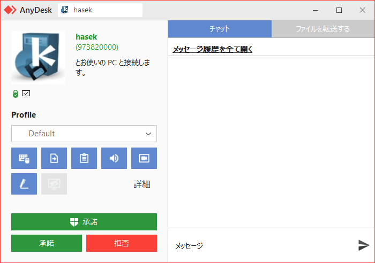Toggle audio transmission permission
Image resolution: width=375 pixels, height=263 pixels.
(x=114, y=158)
